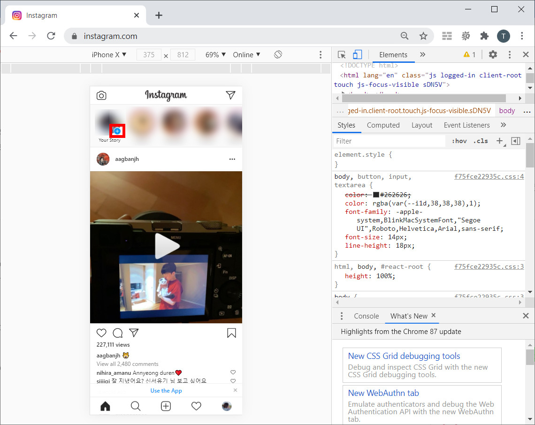Select the Event Listeners tab
This screenshot has height=425, width=535.
click(466, 125)
